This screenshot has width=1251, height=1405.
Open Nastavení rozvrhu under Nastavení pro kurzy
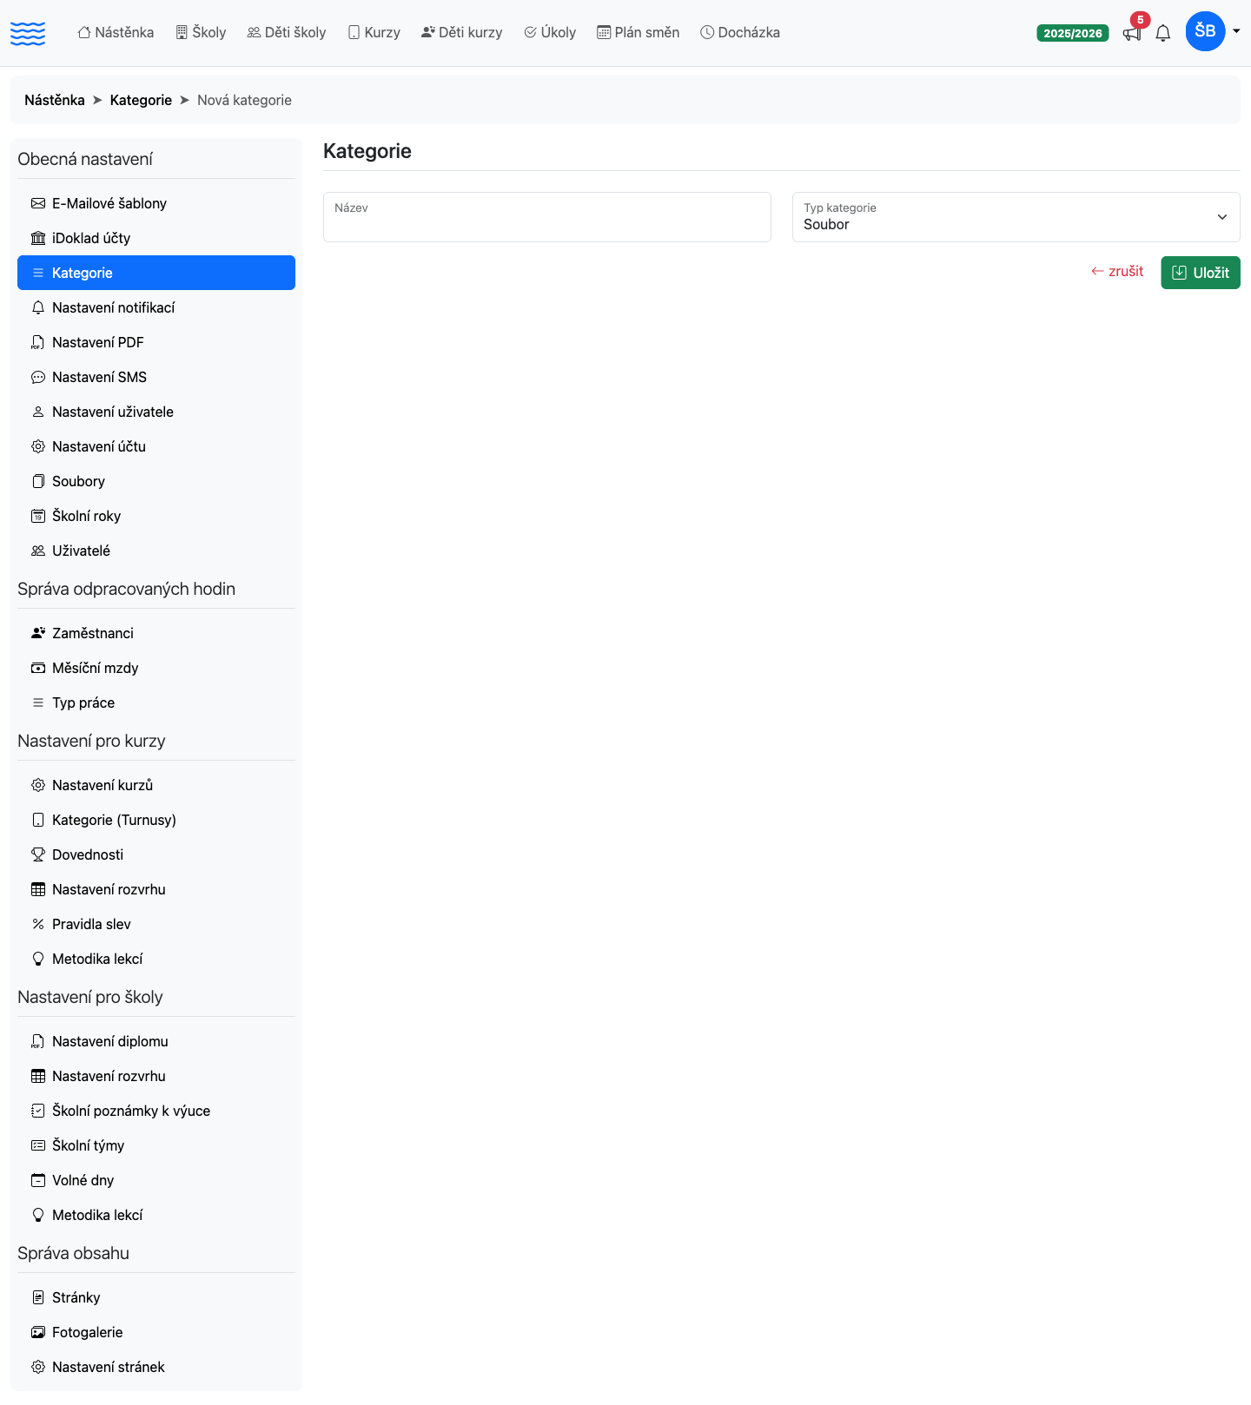click(156, 889)
